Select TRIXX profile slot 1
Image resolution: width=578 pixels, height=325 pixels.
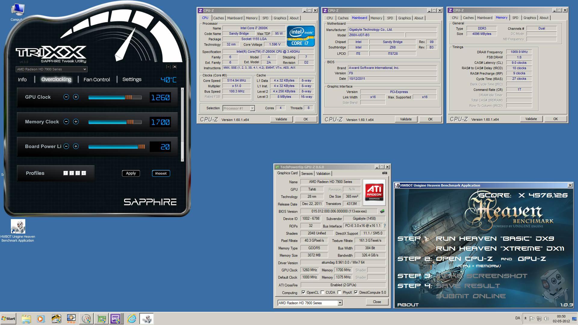pyautogui.click(x=66, y=173)
